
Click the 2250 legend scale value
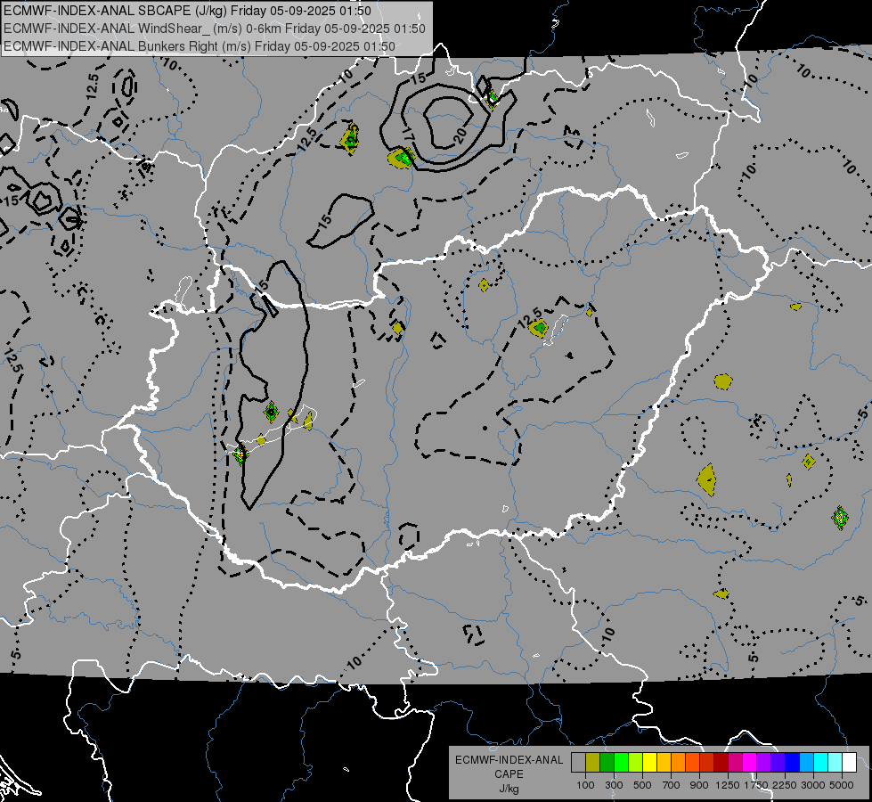tap(785, 785)
